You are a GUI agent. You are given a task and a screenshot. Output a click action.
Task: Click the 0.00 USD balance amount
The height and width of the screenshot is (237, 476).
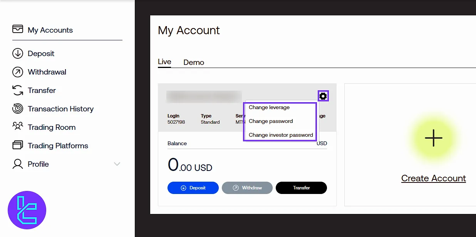(190, 165)
